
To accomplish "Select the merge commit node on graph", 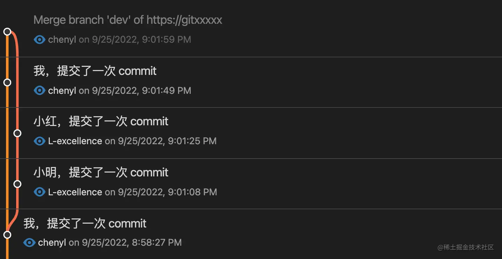I will [x=7, y=31].
